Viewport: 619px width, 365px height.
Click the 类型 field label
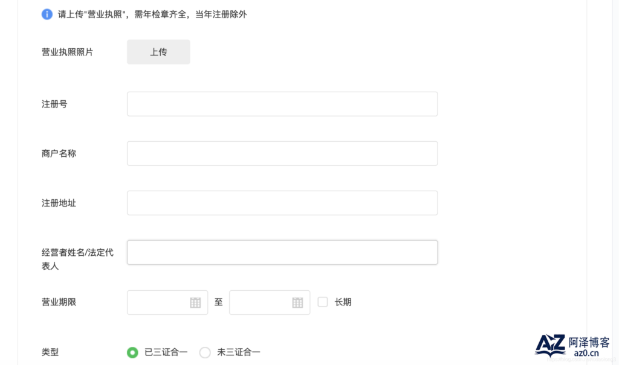click(x=50, y=352)
